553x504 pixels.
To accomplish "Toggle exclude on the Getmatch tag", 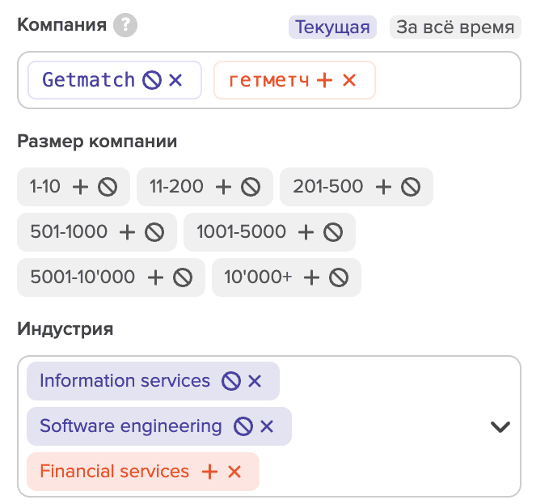I will (x=151, y=80).
